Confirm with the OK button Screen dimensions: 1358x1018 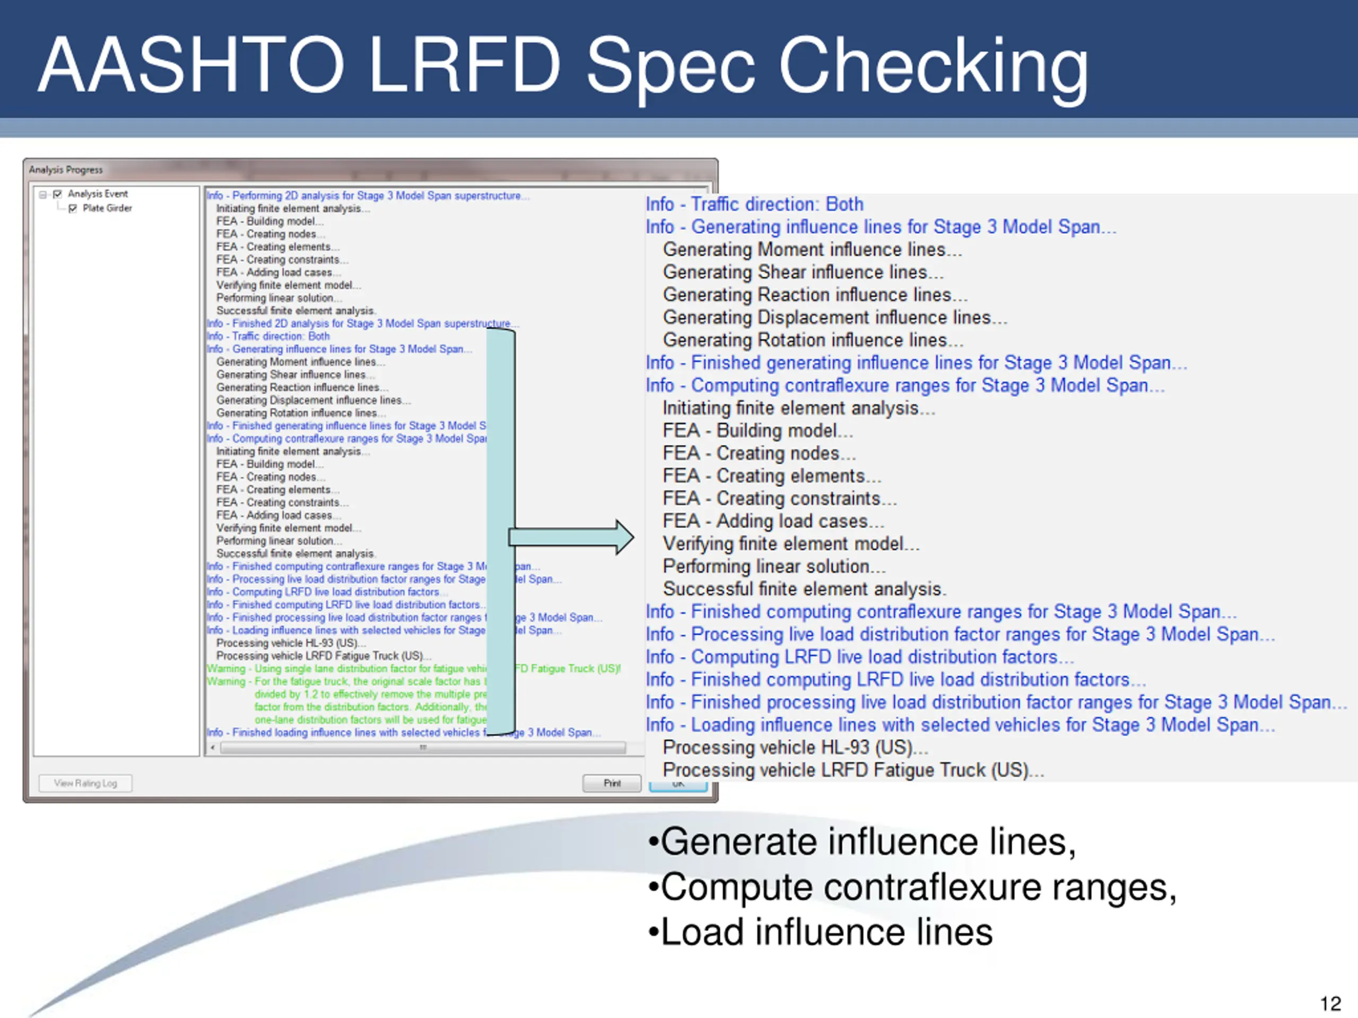click(678, 786)
